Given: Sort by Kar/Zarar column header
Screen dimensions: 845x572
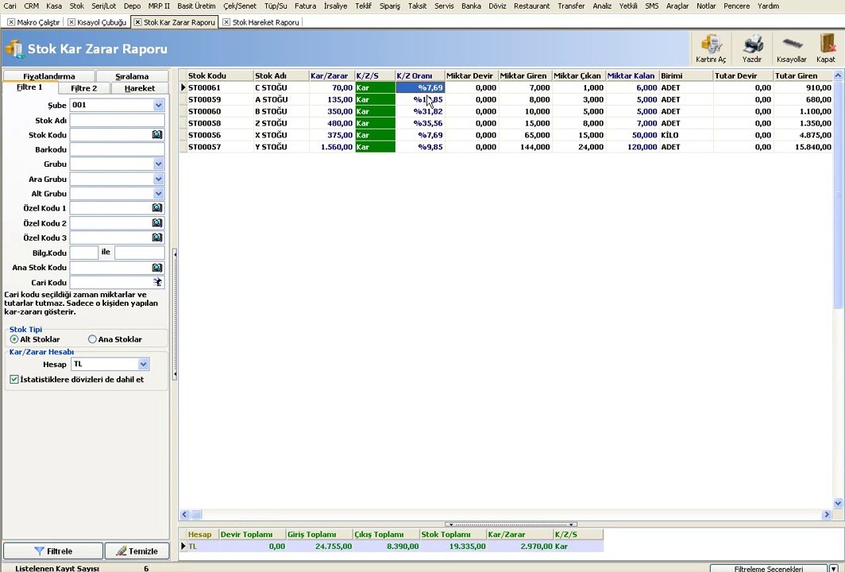Looking at the screenshot, I should [x=332, y=76].
